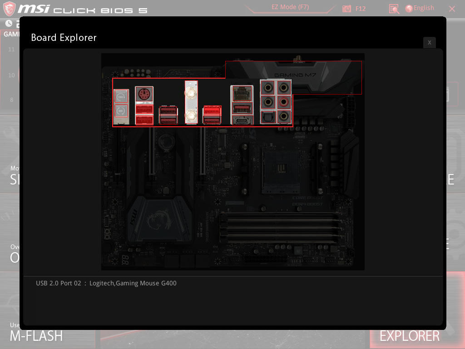Switch to EZ Mode (F7)
This screenshot has width=465, height=349.
point(290,7)
